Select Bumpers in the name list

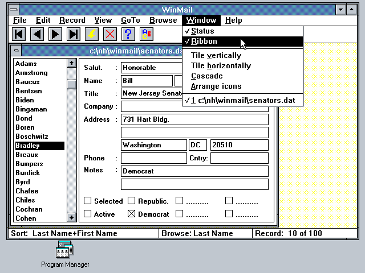39,164
